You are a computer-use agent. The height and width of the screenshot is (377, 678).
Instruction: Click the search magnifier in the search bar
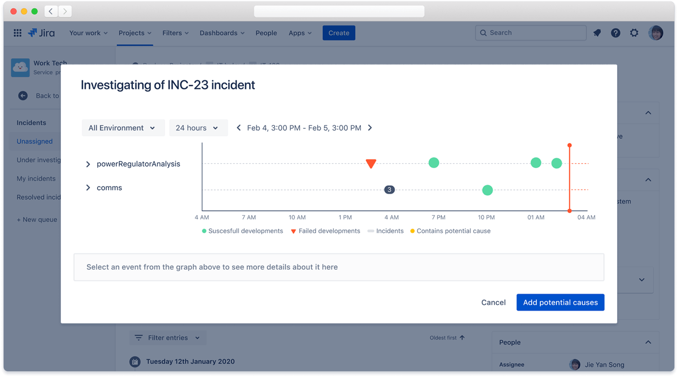tap(483, 32)
